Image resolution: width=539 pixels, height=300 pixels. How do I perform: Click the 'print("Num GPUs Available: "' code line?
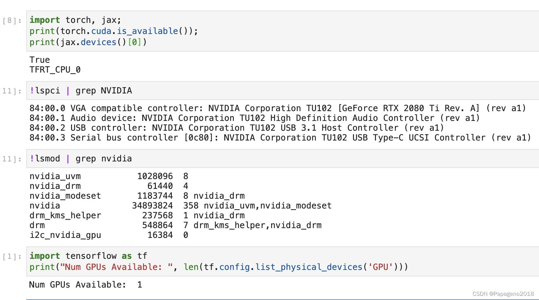click(x=219, y=267)
